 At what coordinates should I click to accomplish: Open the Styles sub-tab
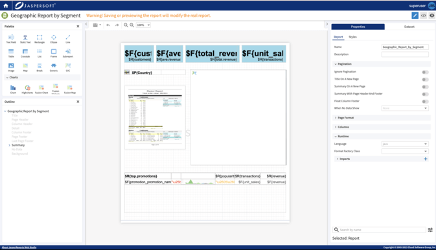click(x=352, y=37)
